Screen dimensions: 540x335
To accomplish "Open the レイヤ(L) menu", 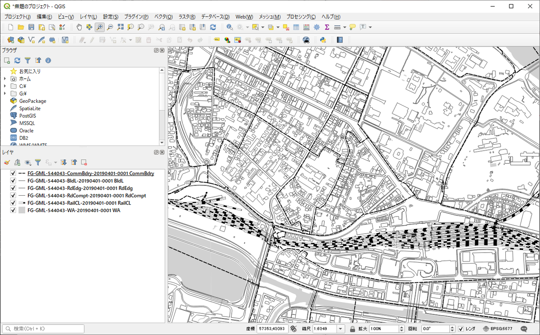I will point(88,17).
